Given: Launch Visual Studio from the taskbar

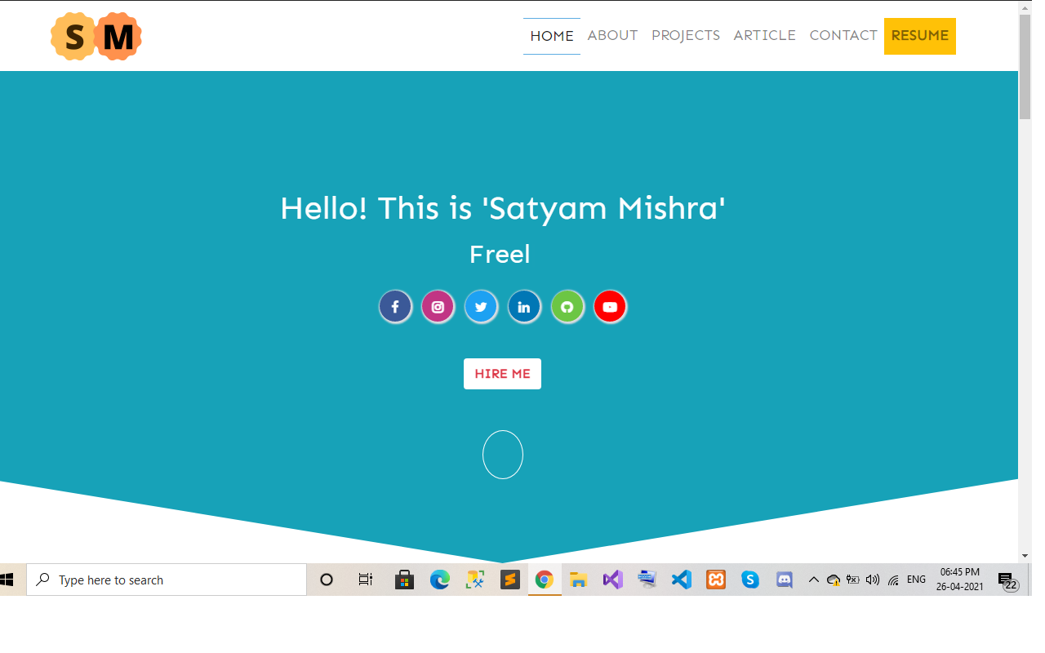Looking at the screenshot, I should pos(613,580).
